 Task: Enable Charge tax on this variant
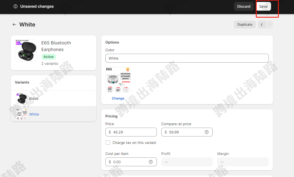coord(108,143)
